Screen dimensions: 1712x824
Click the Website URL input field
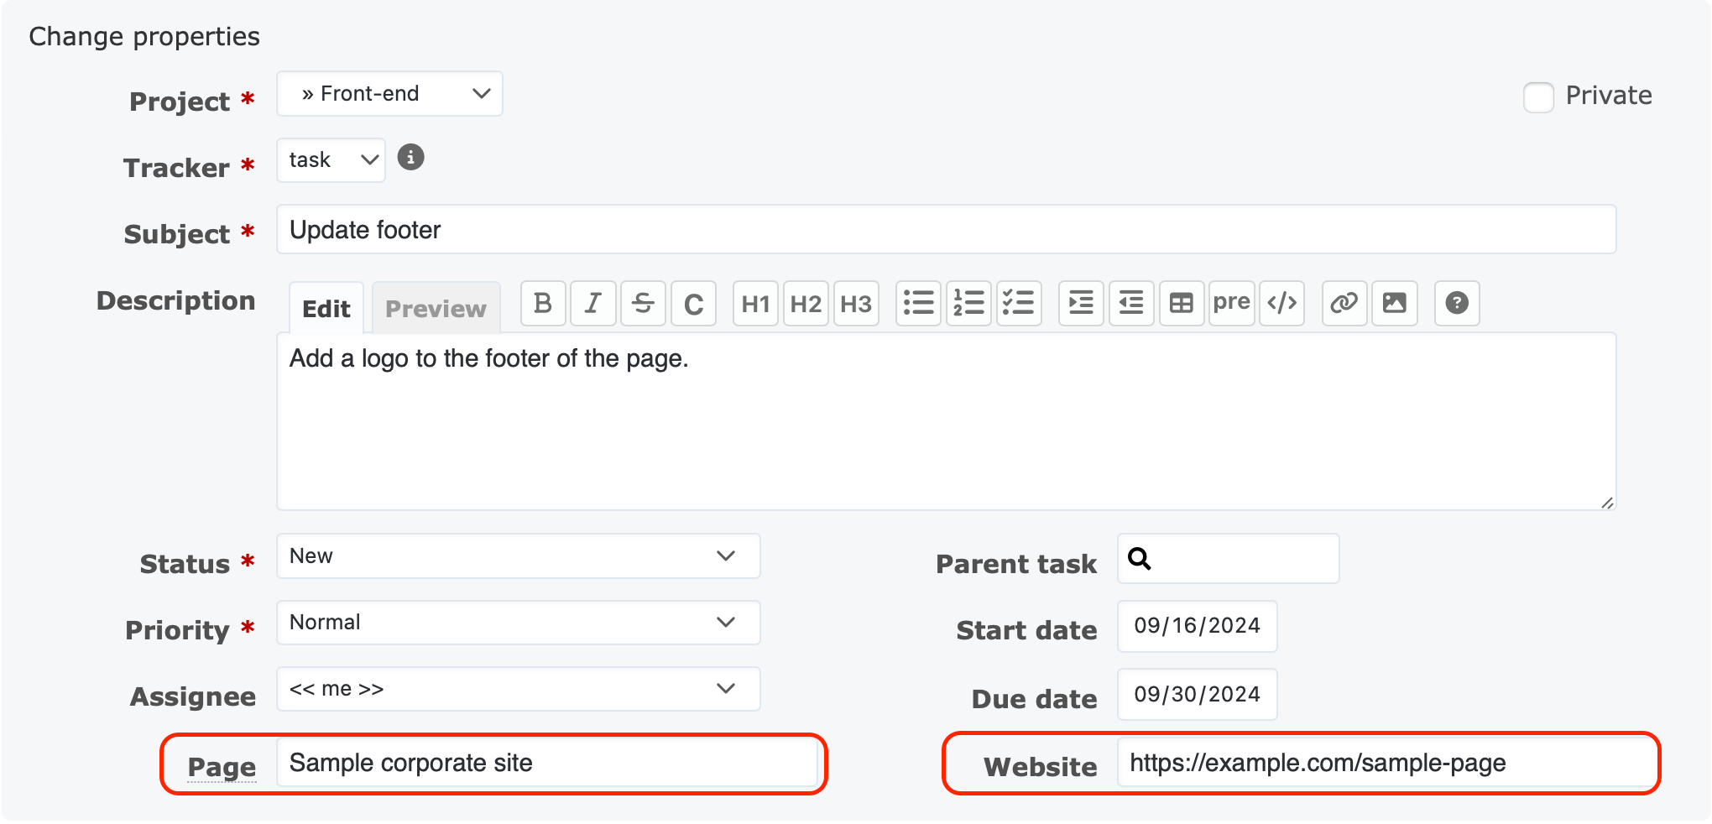pyautogui.click(x=1385, y=764)
